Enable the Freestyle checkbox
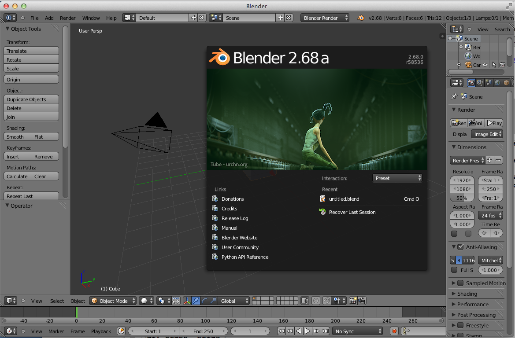 point(460,325)
